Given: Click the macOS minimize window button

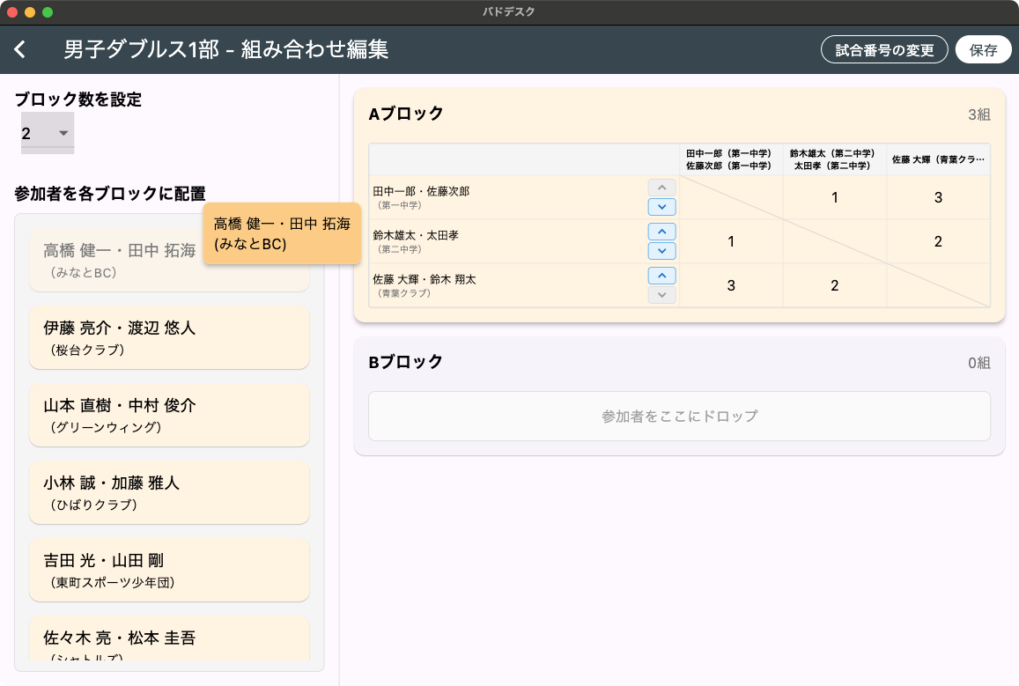Looking at the screenshot, I should click(30, 12).
